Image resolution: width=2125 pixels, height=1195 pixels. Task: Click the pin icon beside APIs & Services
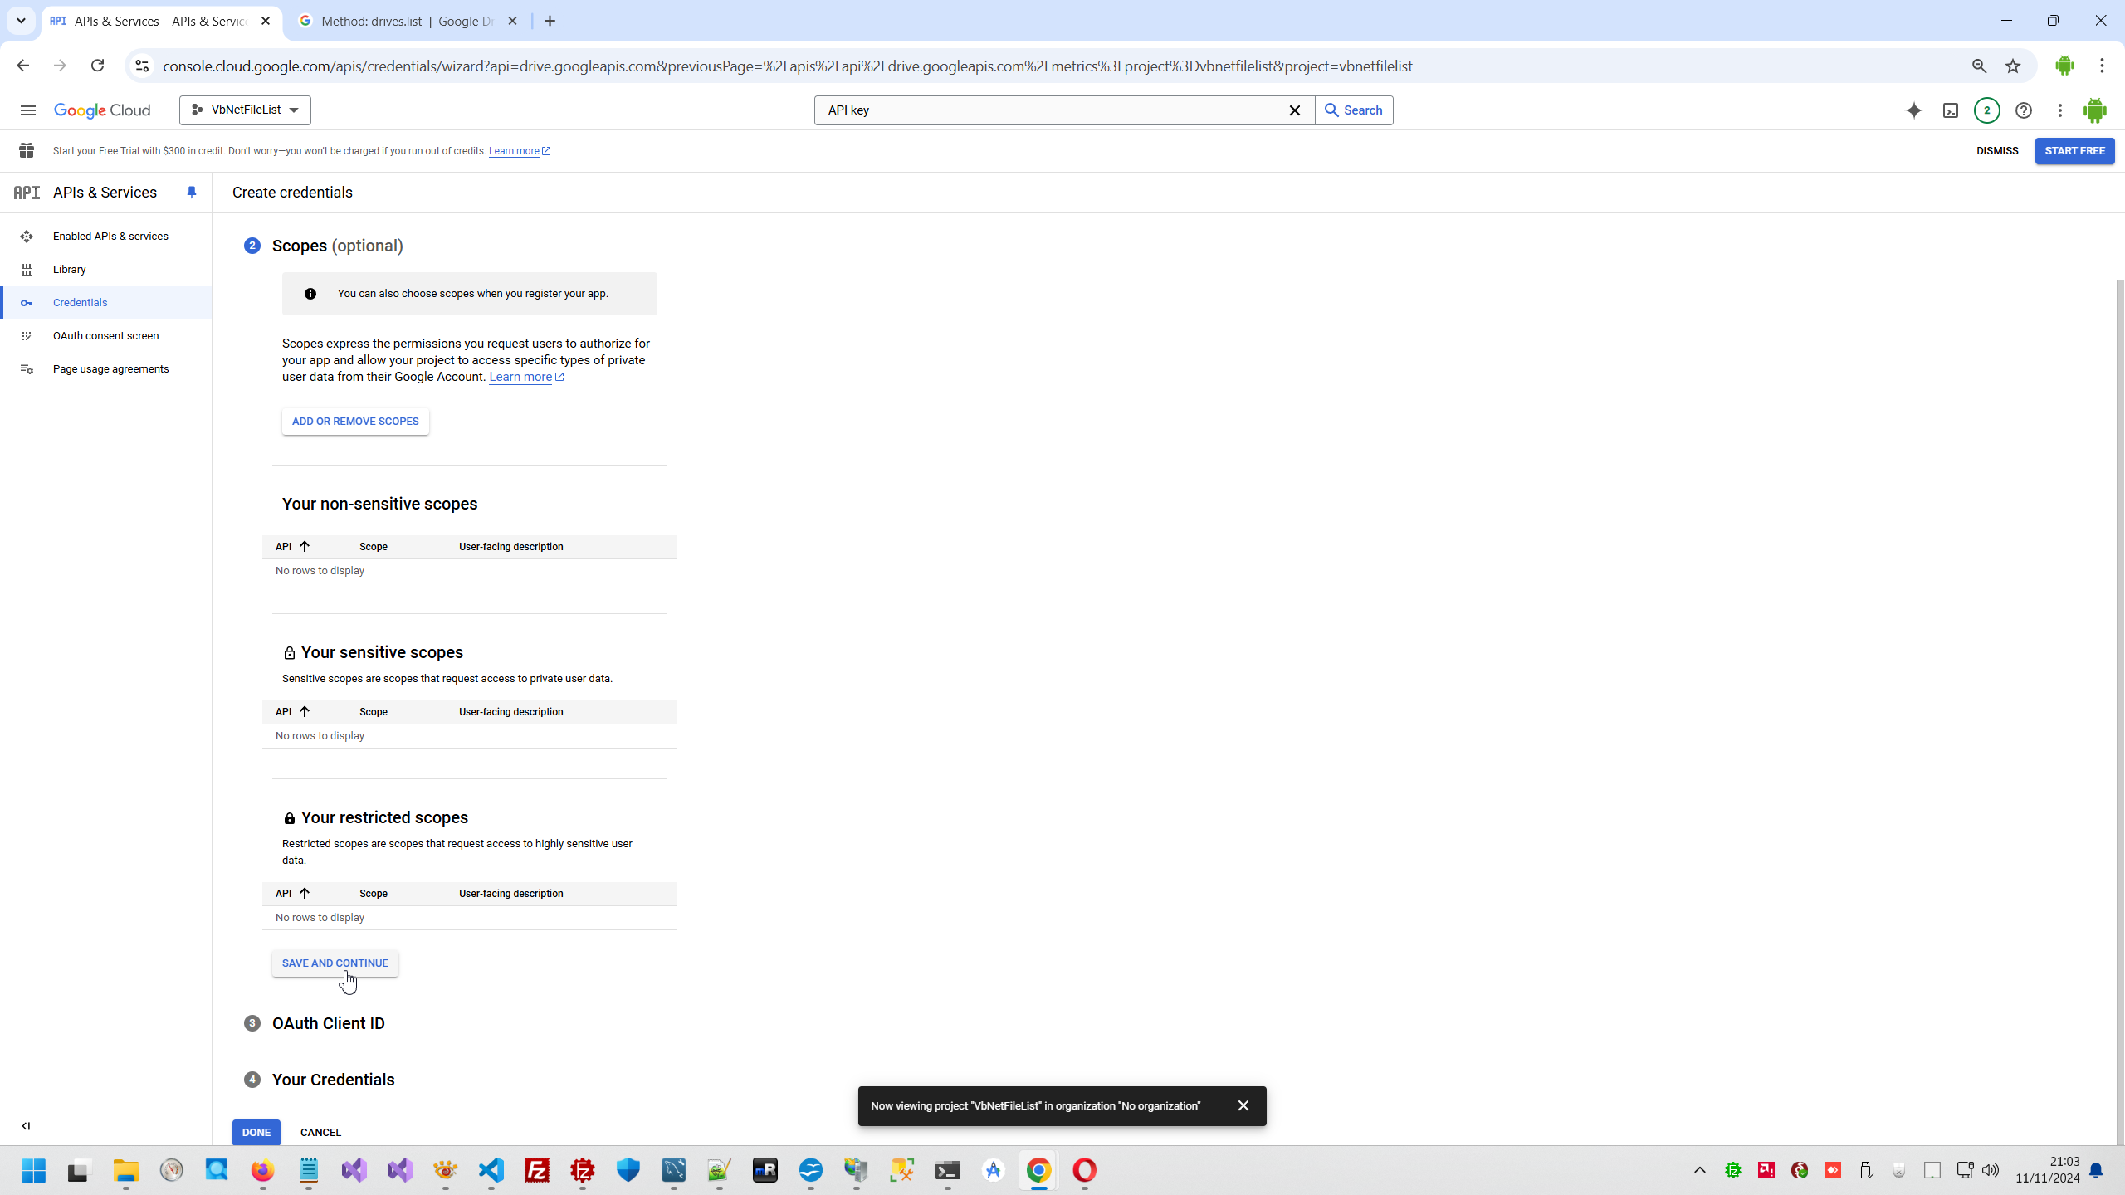coord(192,193)
